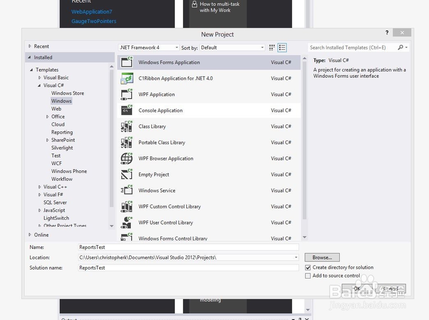
Task: Expand the Office tree node
Action: point(48,117)
